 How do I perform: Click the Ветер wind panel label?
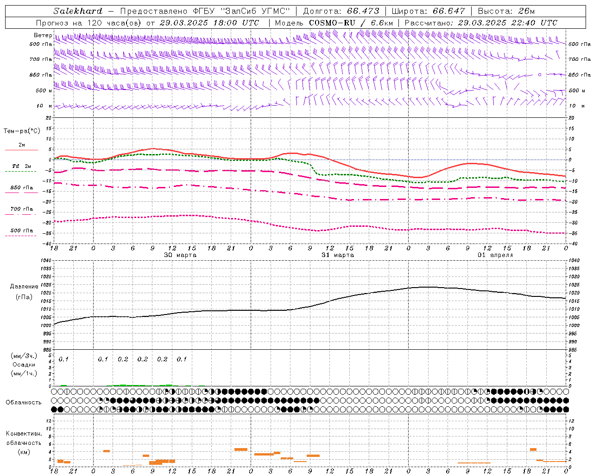pos(43,35)
